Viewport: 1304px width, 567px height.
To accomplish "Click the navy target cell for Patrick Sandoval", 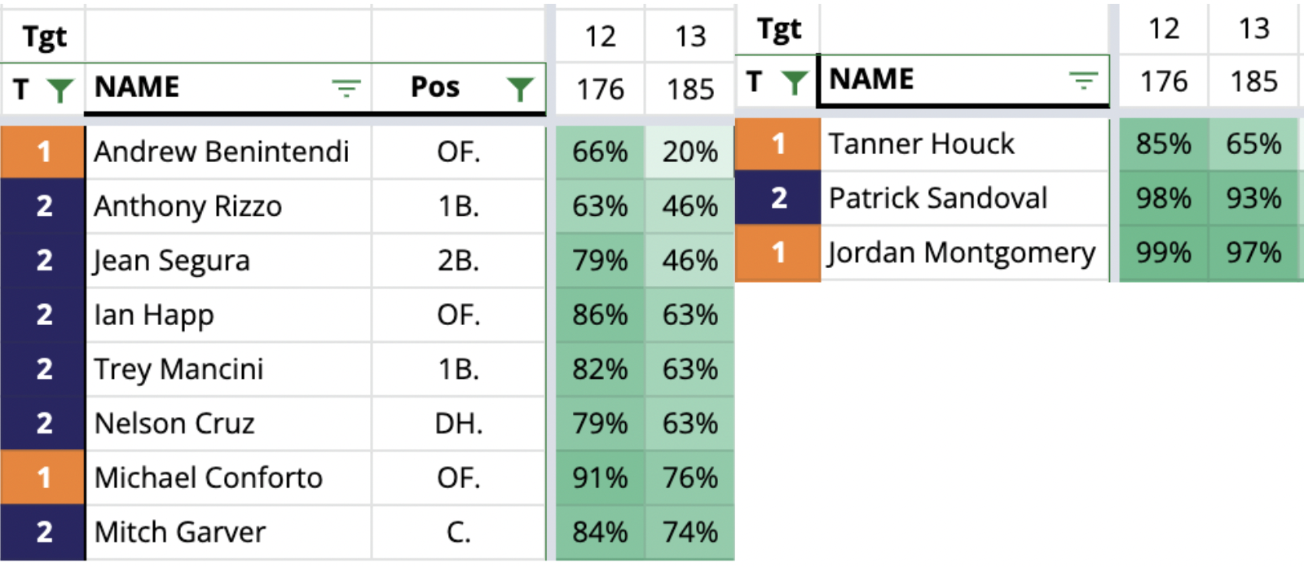I will click(x=778, y=198).
